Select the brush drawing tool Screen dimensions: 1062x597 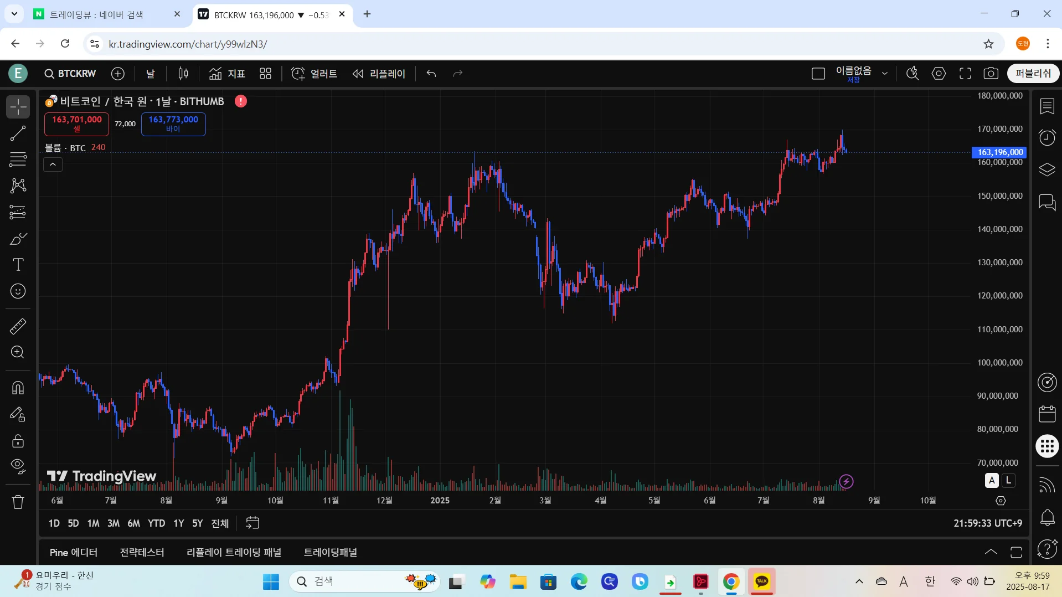(x=18, y=239)
